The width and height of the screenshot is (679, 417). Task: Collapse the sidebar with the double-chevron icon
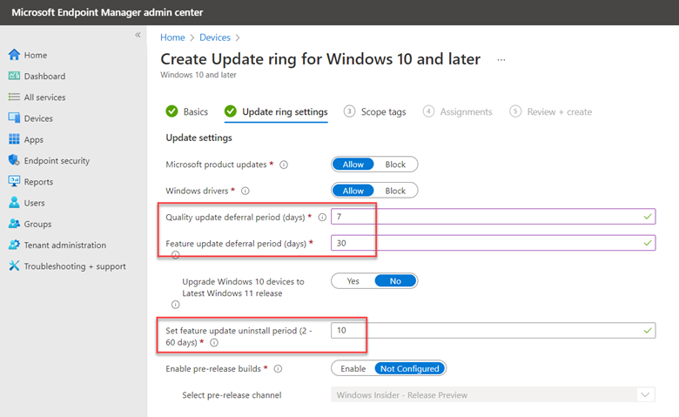[138, 35]
